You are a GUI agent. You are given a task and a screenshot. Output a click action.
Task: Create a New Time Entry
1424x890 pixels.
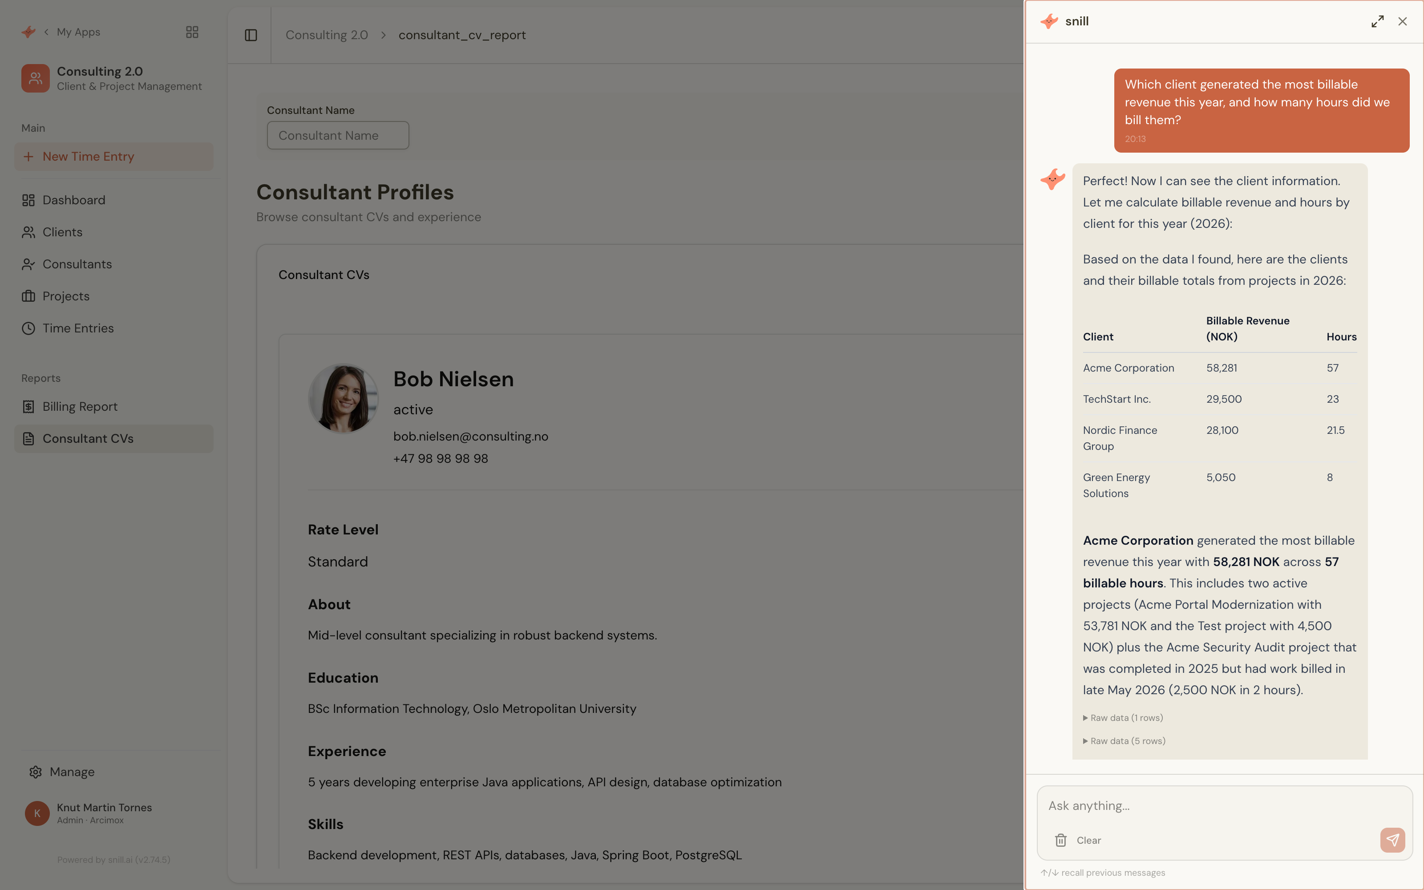pos(113,157)
